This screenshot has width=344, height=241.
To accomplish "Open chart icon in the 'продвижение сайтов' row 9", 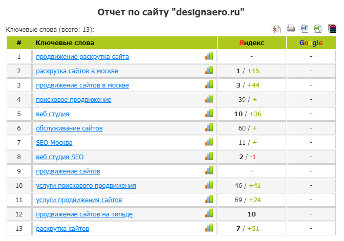I will click(209, 170).
